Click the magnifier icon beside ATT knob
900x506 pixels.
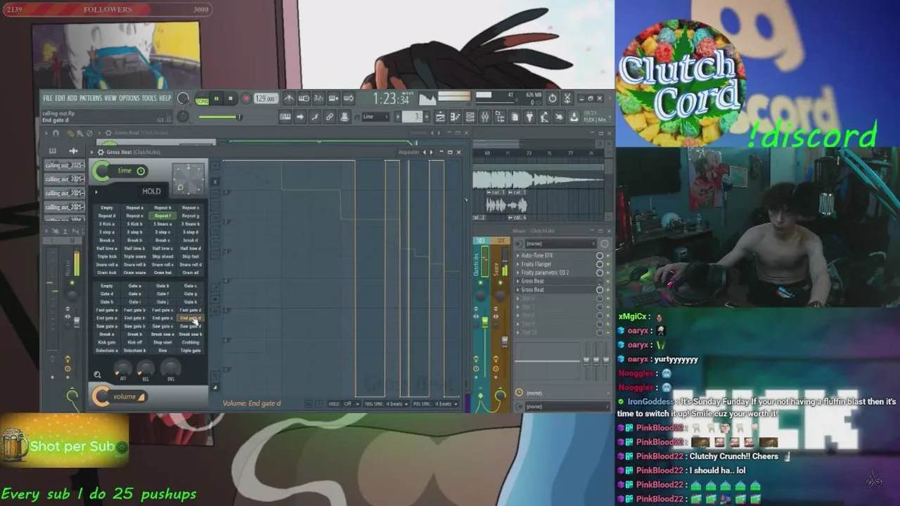tap(98, 375)
